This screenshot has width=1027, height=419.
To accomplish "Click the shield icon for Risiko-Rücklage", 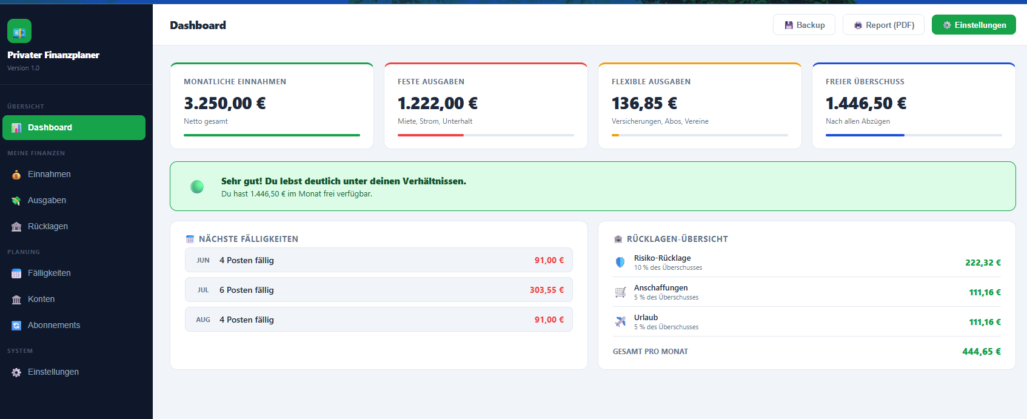I will click(x=620, y=263).
